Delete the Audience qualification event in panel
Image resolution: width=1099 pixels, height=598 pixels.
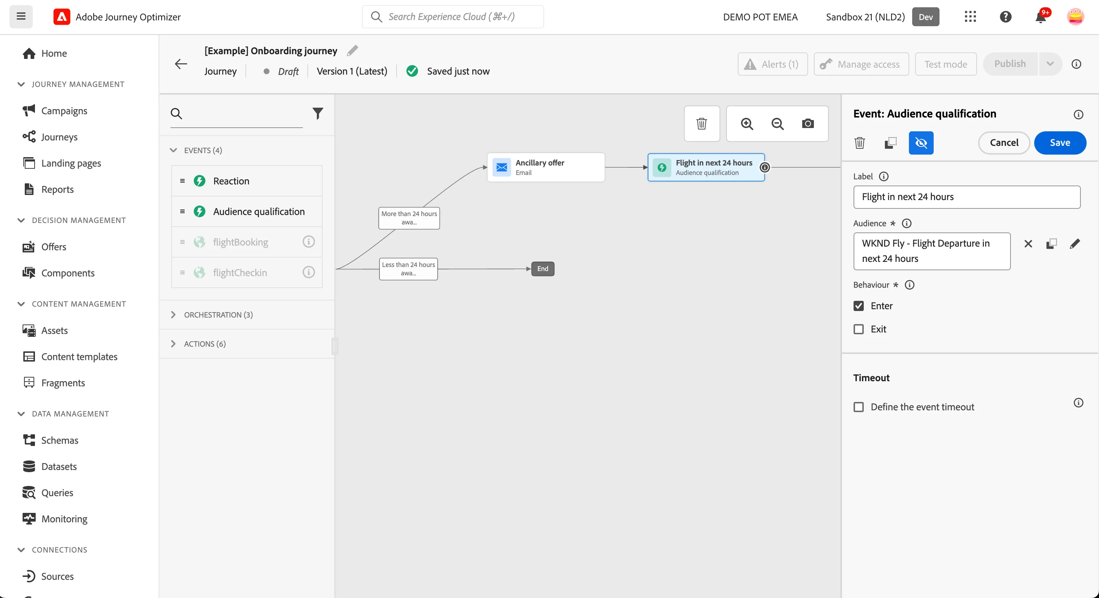860,143
